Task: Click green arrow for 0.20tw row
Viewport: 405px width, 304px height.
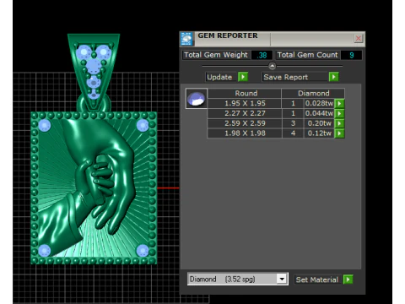Action: pyautogui.click(x=339, y=123)
